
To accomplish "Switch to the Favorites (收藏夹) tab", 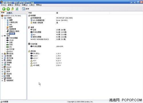I will (x=9, y=13).
